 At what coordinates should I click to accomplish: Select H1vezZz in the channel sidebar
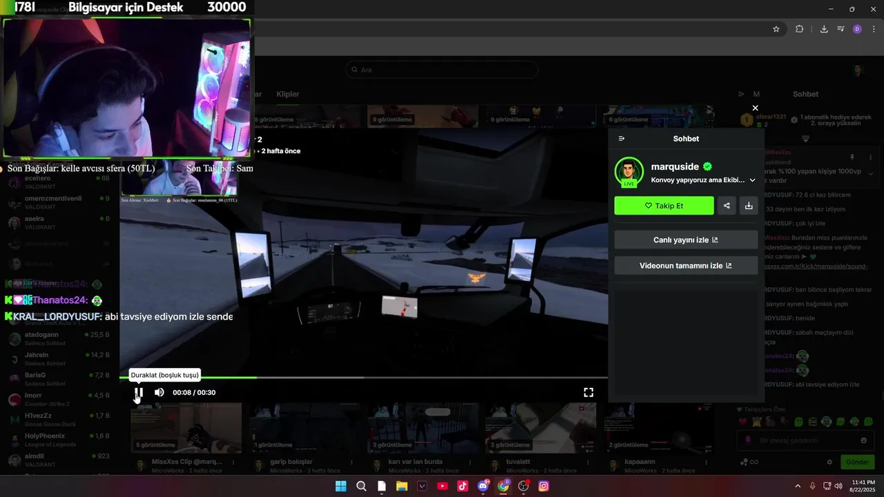pos(59,419)
